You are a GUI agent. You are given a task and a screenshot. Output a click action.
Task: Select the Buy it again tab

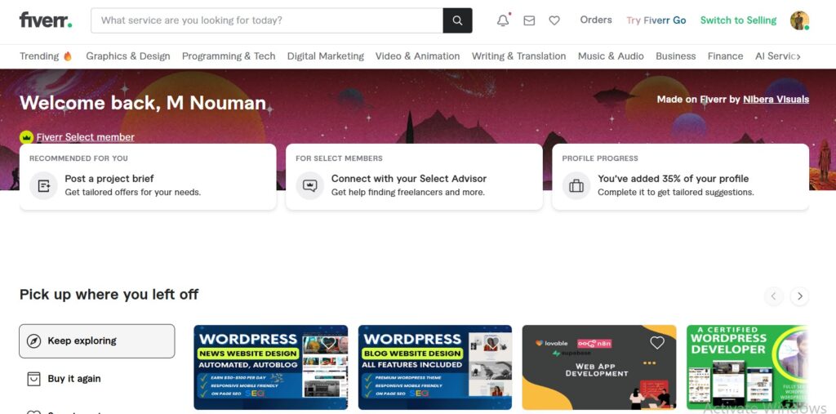(97, 379)
